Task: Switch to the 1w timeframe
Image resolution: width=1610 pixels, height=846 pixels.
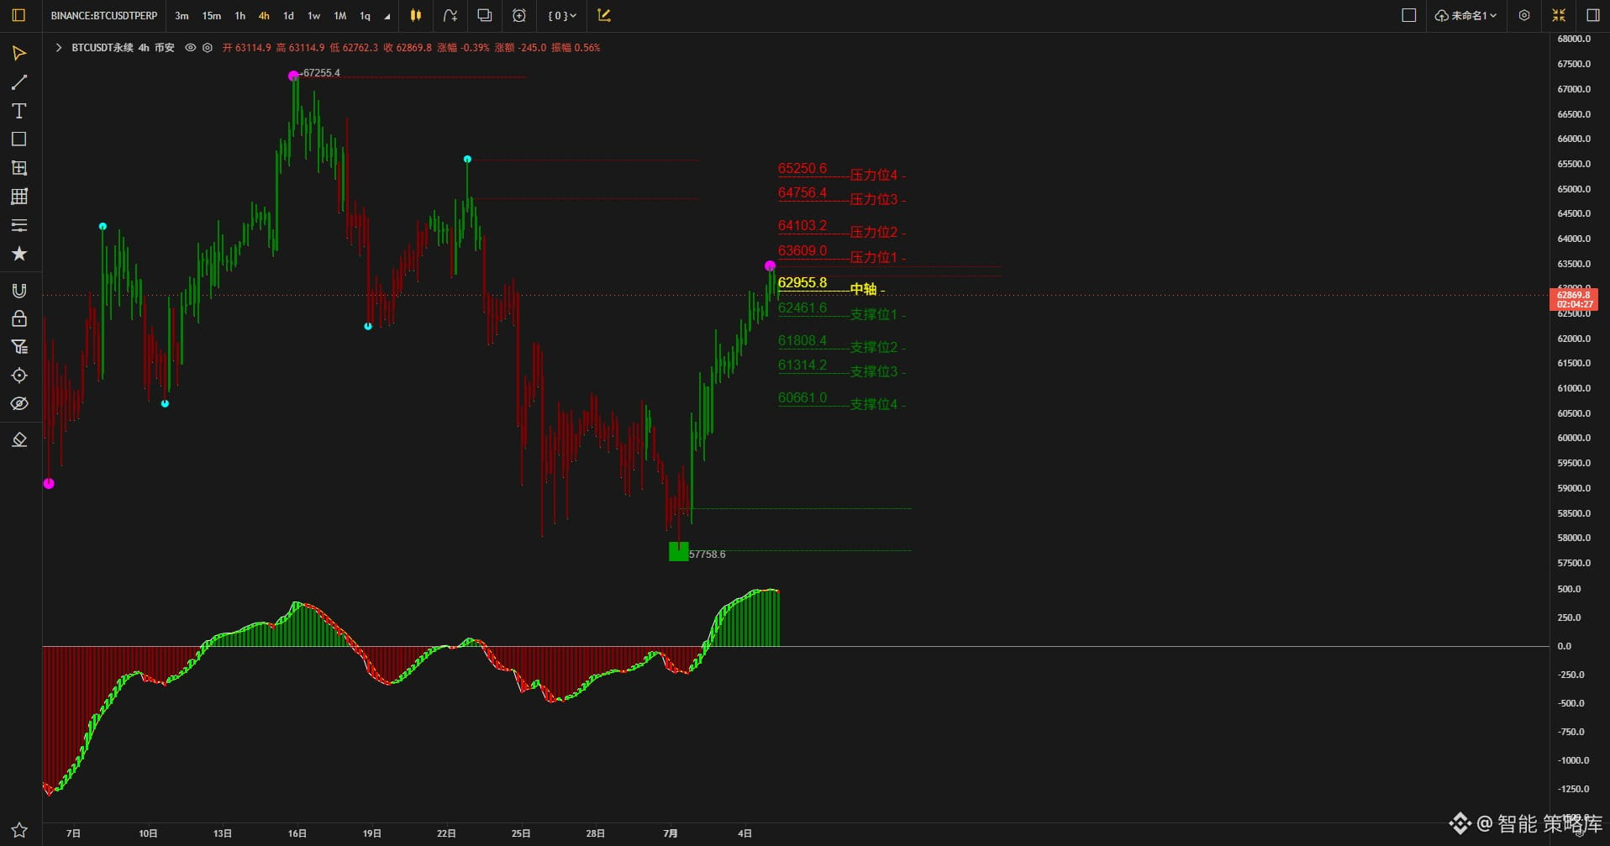Action: tap(313, 16)
